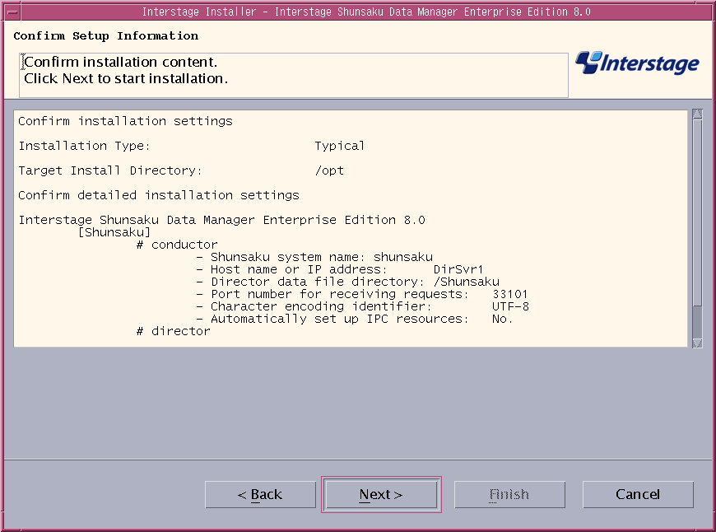Click the port number value 33101
Viewport: 716px width, 532px height.
coord(510,294)
